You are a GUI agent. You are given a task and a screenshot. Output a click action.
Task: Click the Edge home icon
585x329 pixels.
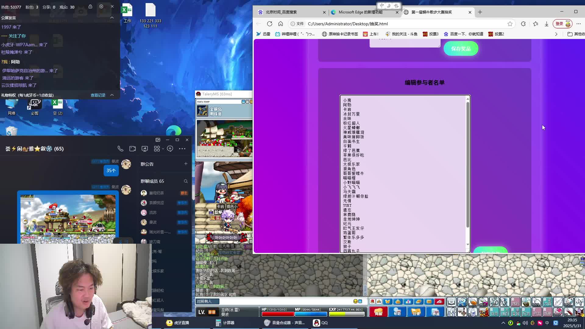(x=281, y=24)
